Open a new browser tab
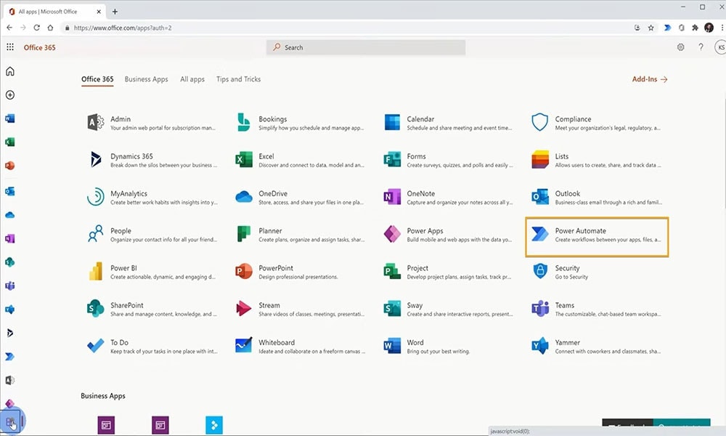Screen dimensions: 726x436 115,12
